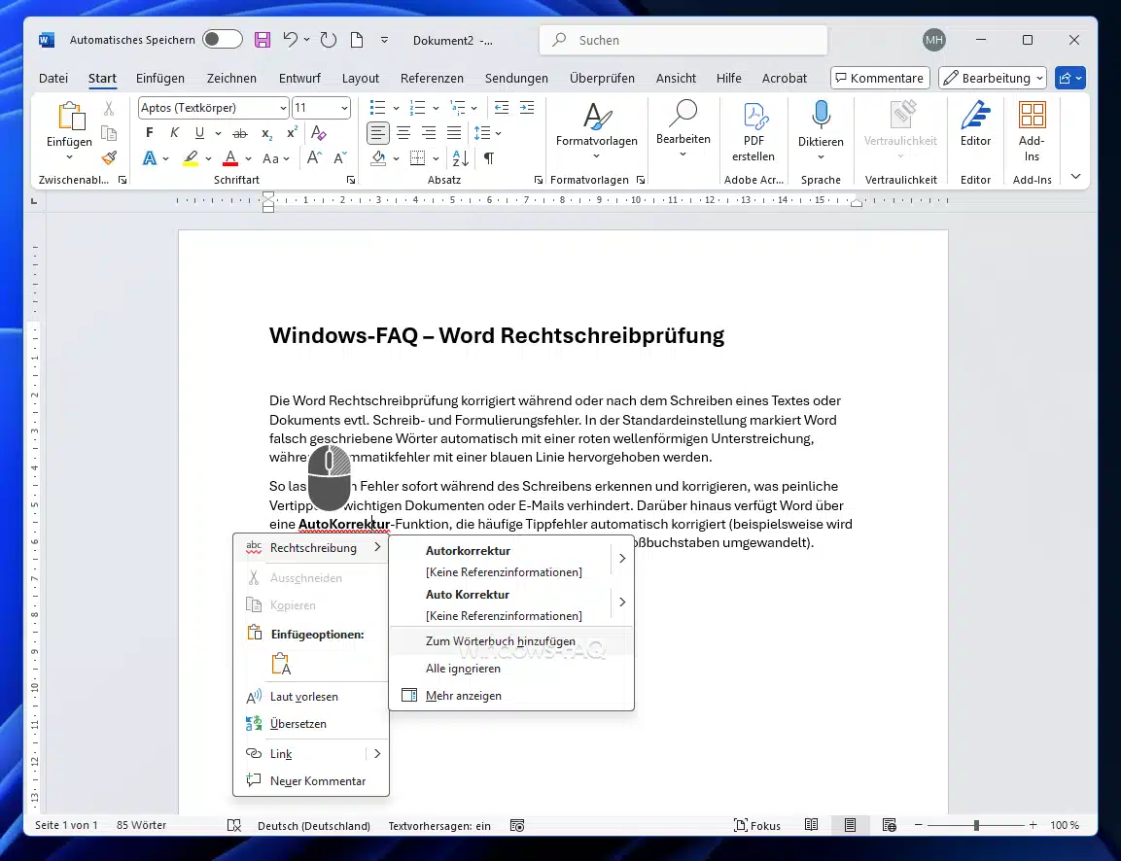Open the Einfügen ribbon tab
Image resolution: width=1121 pixels, height=861 pixels.
point(160,78)
